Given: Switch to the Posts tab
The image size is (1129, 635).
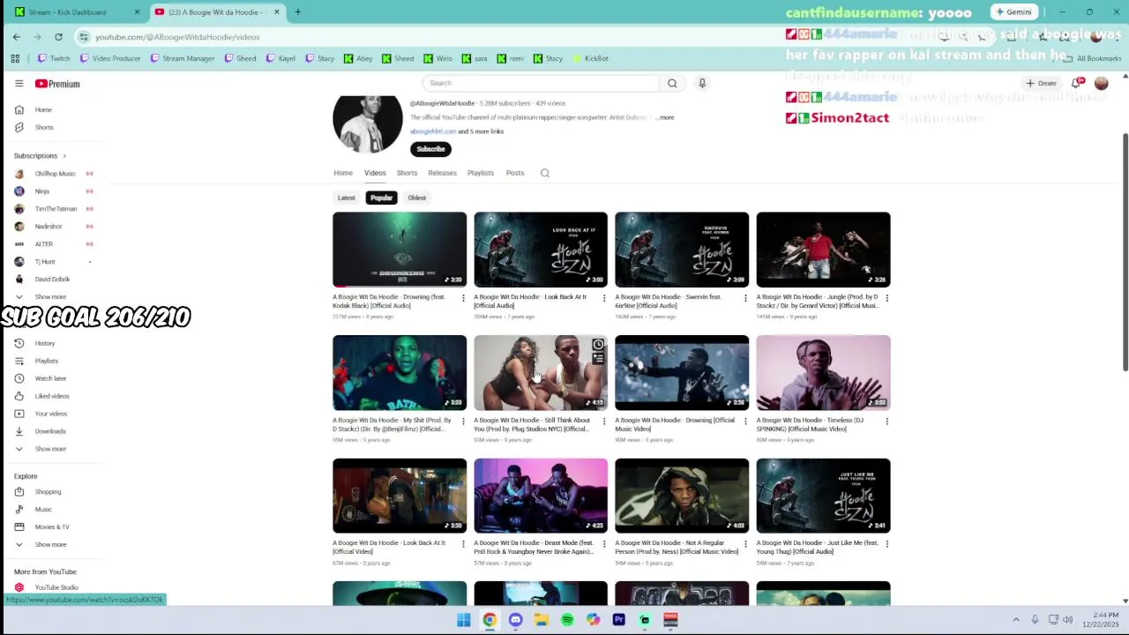Looking at the screenshot, I should coord(515,173).
